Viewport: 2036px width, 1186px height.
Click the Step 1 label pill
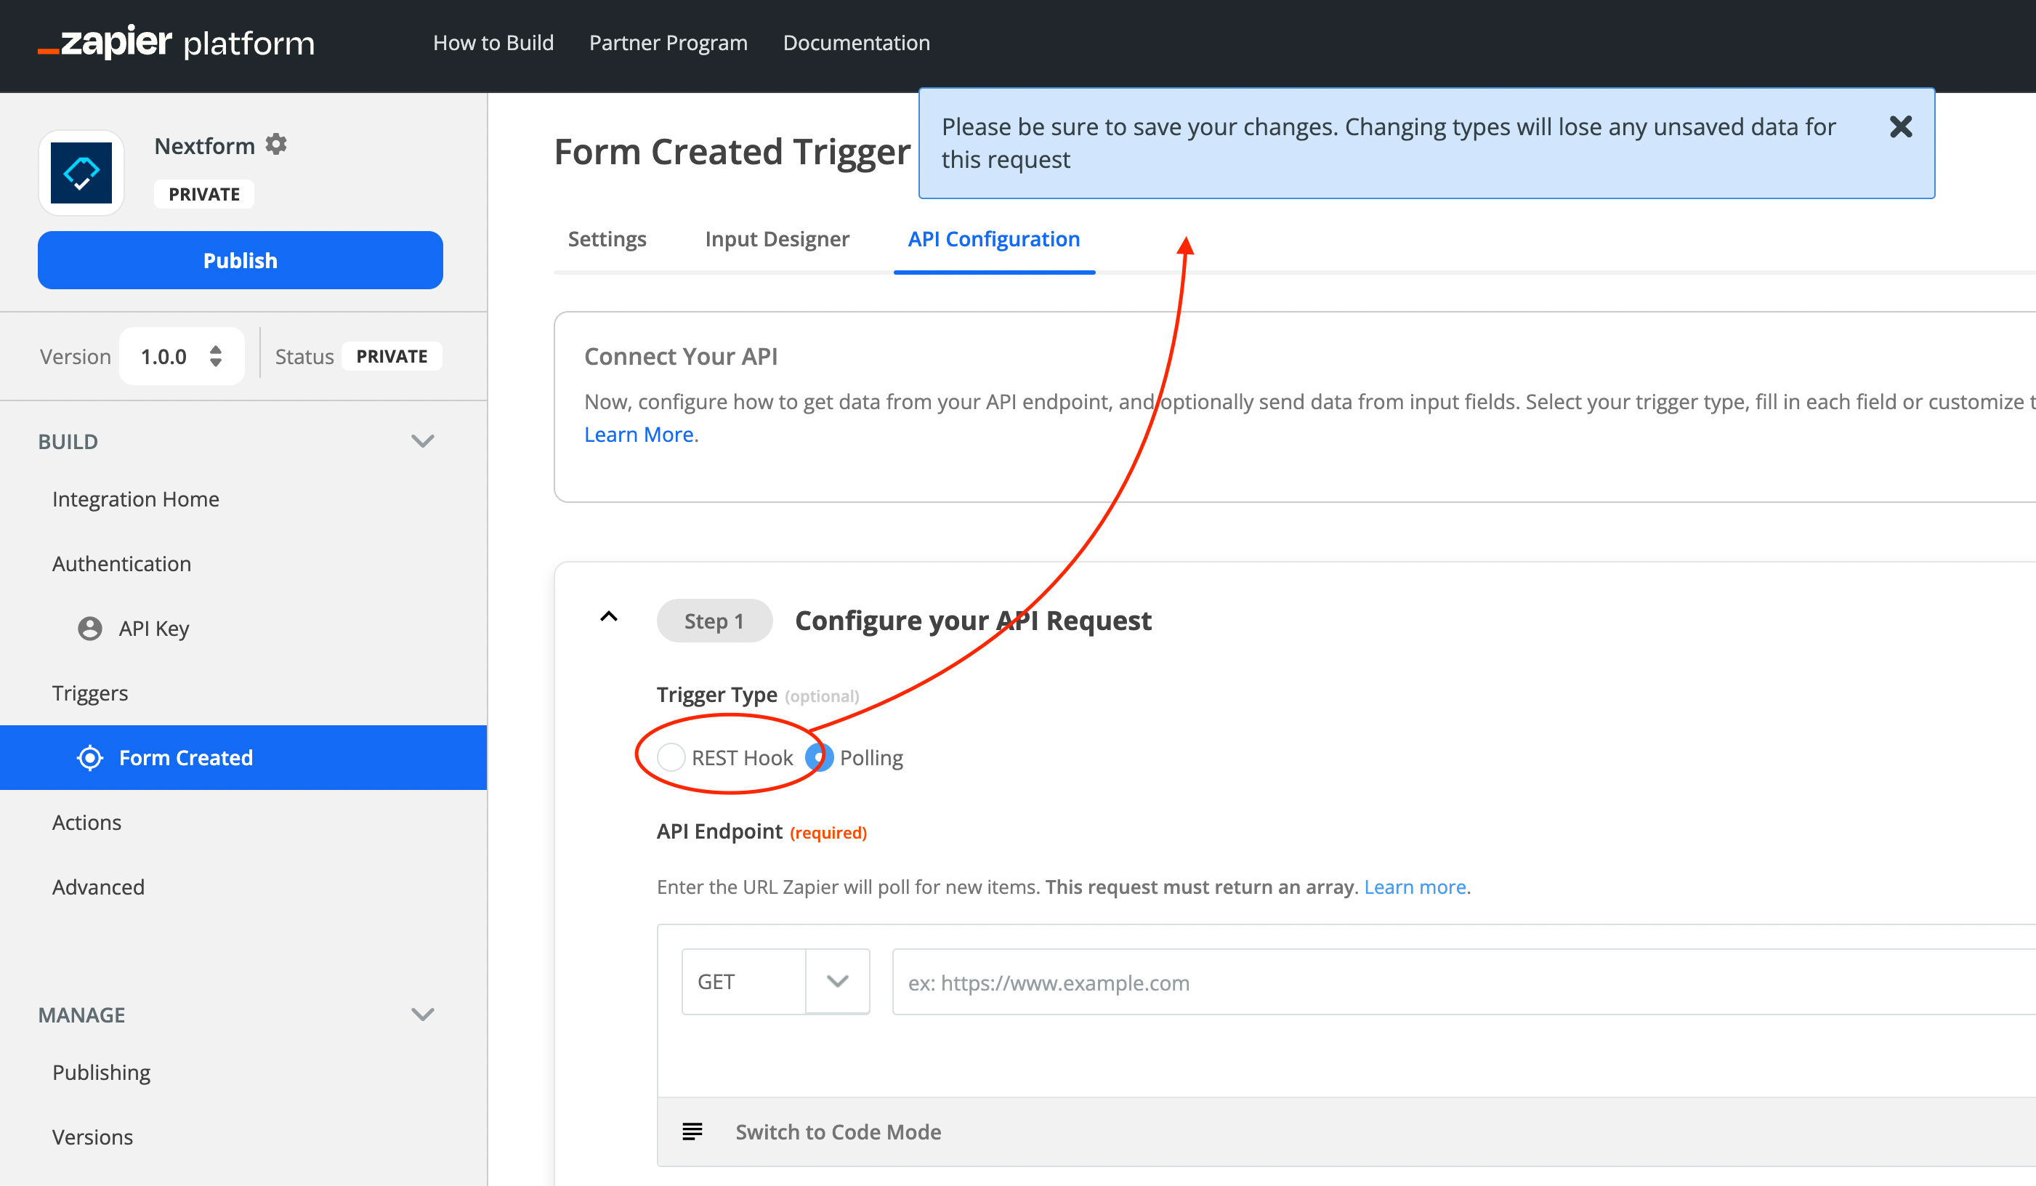[x=714, y=621]
